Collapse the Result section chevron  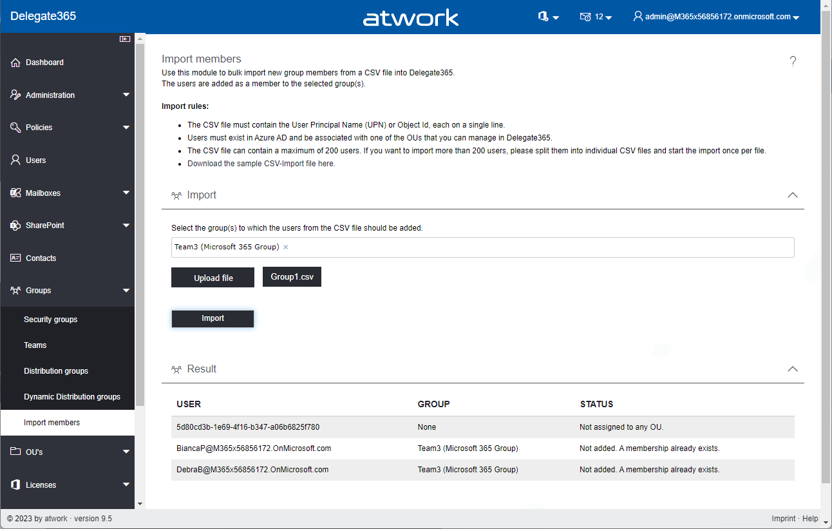point(793,369)
